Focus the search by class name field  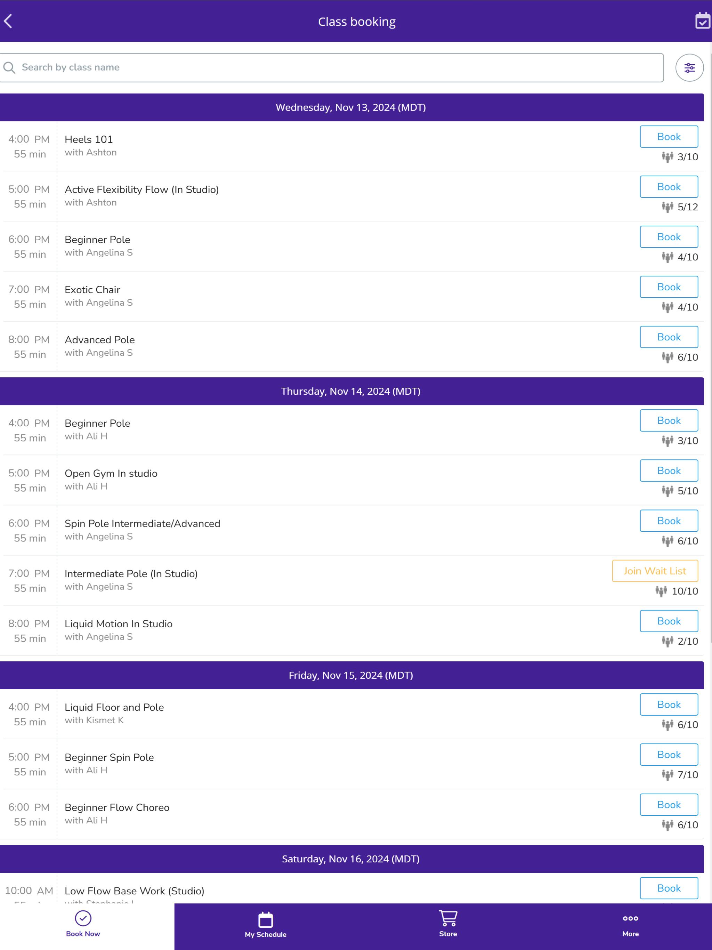(x=332, y=67)
